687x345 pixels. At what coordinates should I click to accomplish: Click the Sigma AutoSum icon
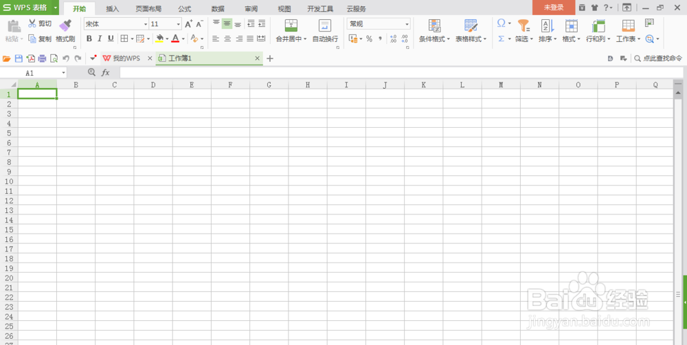[502, 38]
